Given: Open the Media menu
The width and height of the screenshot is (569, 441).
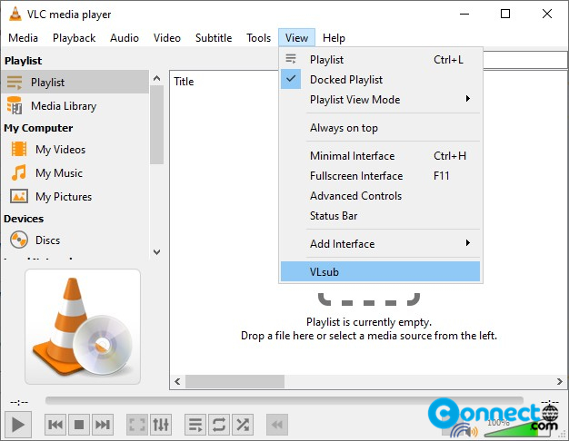Looking at the screenshot, I should [x=24, y=38].
